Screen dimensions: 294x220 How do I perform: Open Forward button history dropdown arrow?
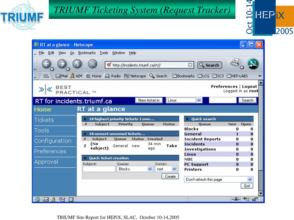68,69
